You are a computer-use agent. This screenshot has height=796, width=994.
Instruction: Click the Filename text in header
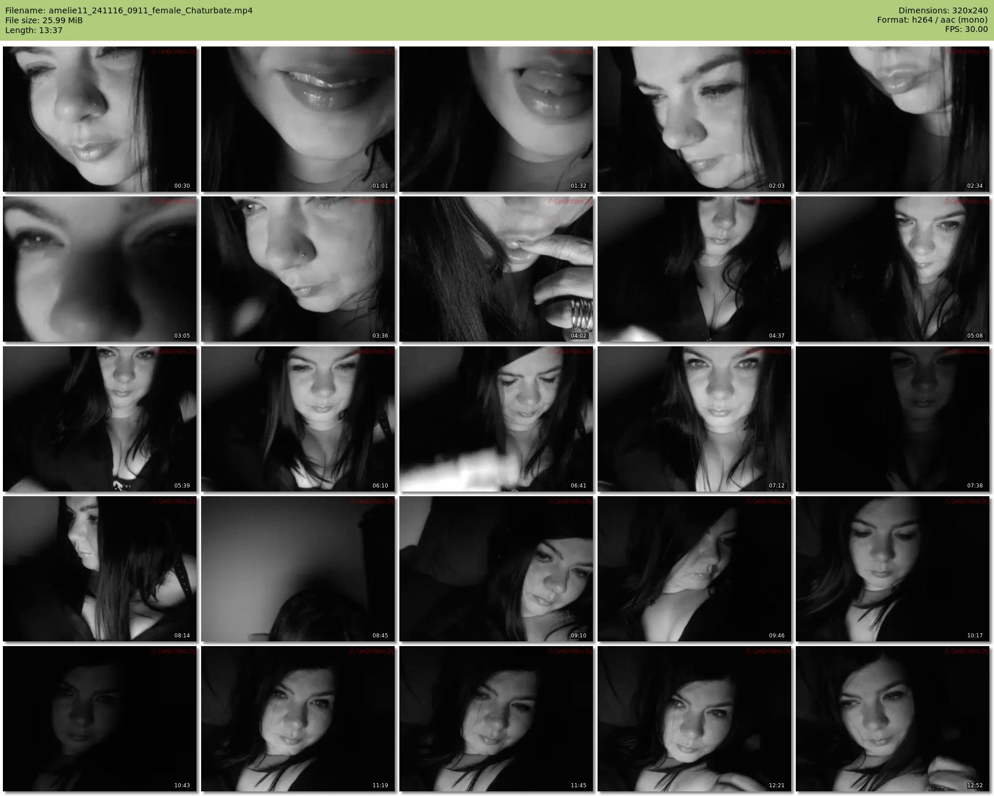point(128,10)
